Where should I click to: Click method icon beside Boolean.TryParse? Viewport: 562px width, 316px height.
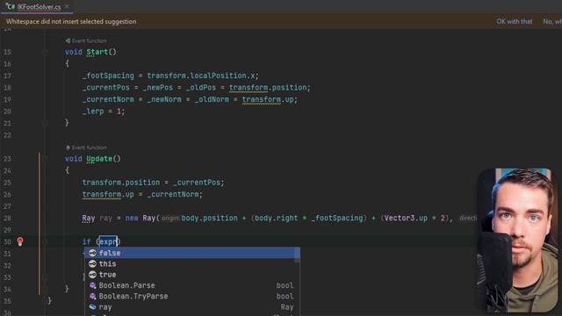click(92, 297)
